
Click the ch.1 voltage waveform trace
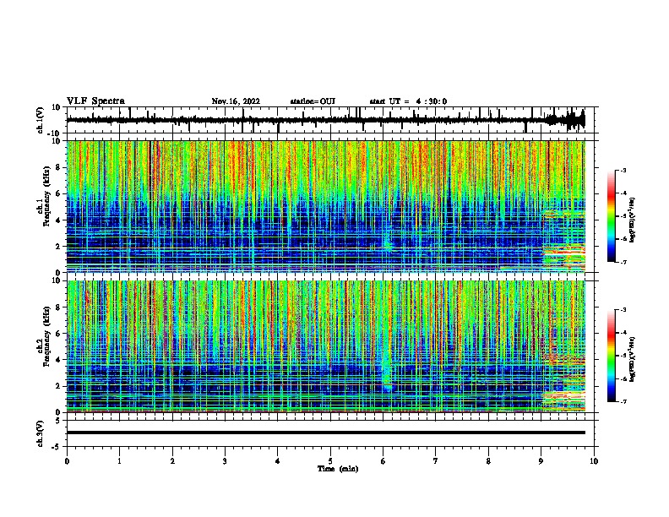tap(326, 120)
